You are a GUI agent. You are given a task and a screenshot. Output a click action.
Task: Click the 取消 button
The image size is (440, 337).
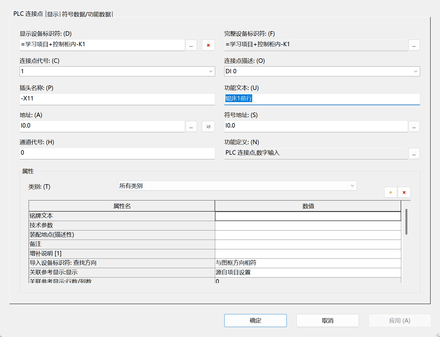click(327, 320)
